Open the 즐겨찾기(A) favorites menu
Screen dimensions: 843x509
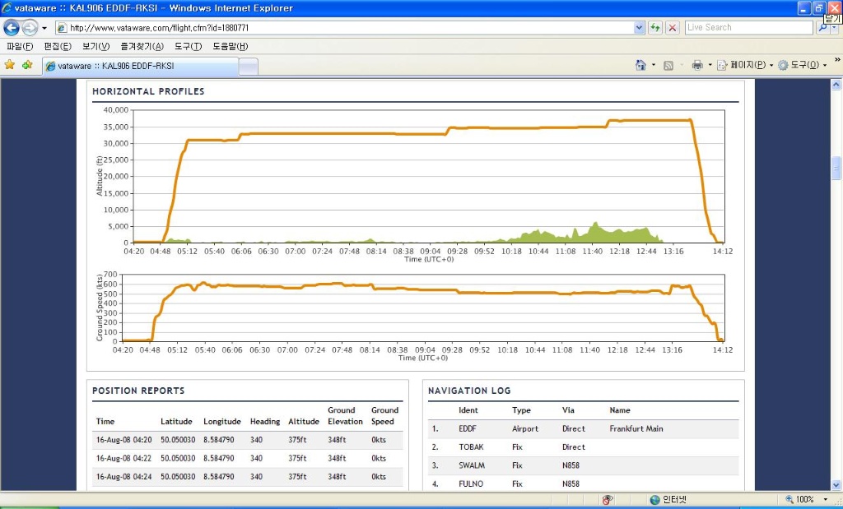tap(142, 46)
